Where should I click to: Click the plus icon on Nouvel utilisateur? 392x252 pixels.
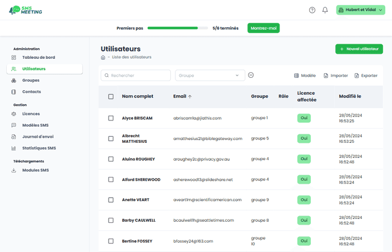click(342, 49)
